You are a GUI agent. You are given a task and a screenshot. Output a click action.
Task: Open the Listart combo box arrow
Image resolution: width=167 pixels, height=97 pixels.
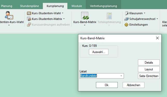click(x=121, y=76)
